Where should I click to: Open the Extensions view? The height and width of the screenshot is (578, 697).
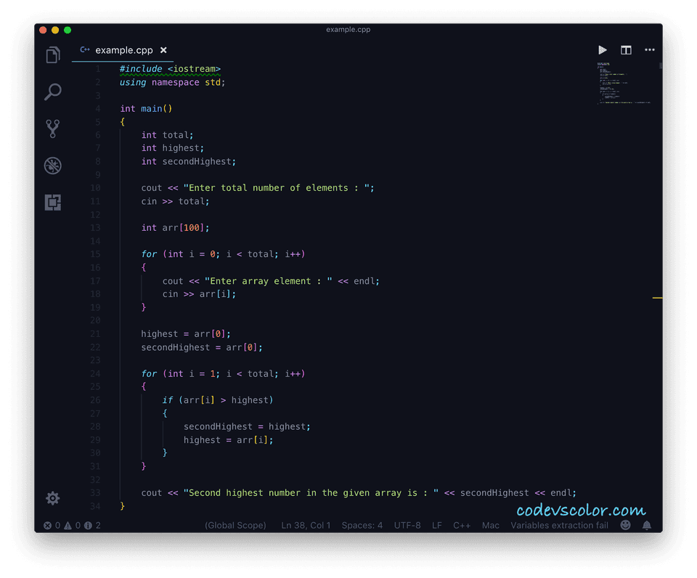tap(52, 203)
